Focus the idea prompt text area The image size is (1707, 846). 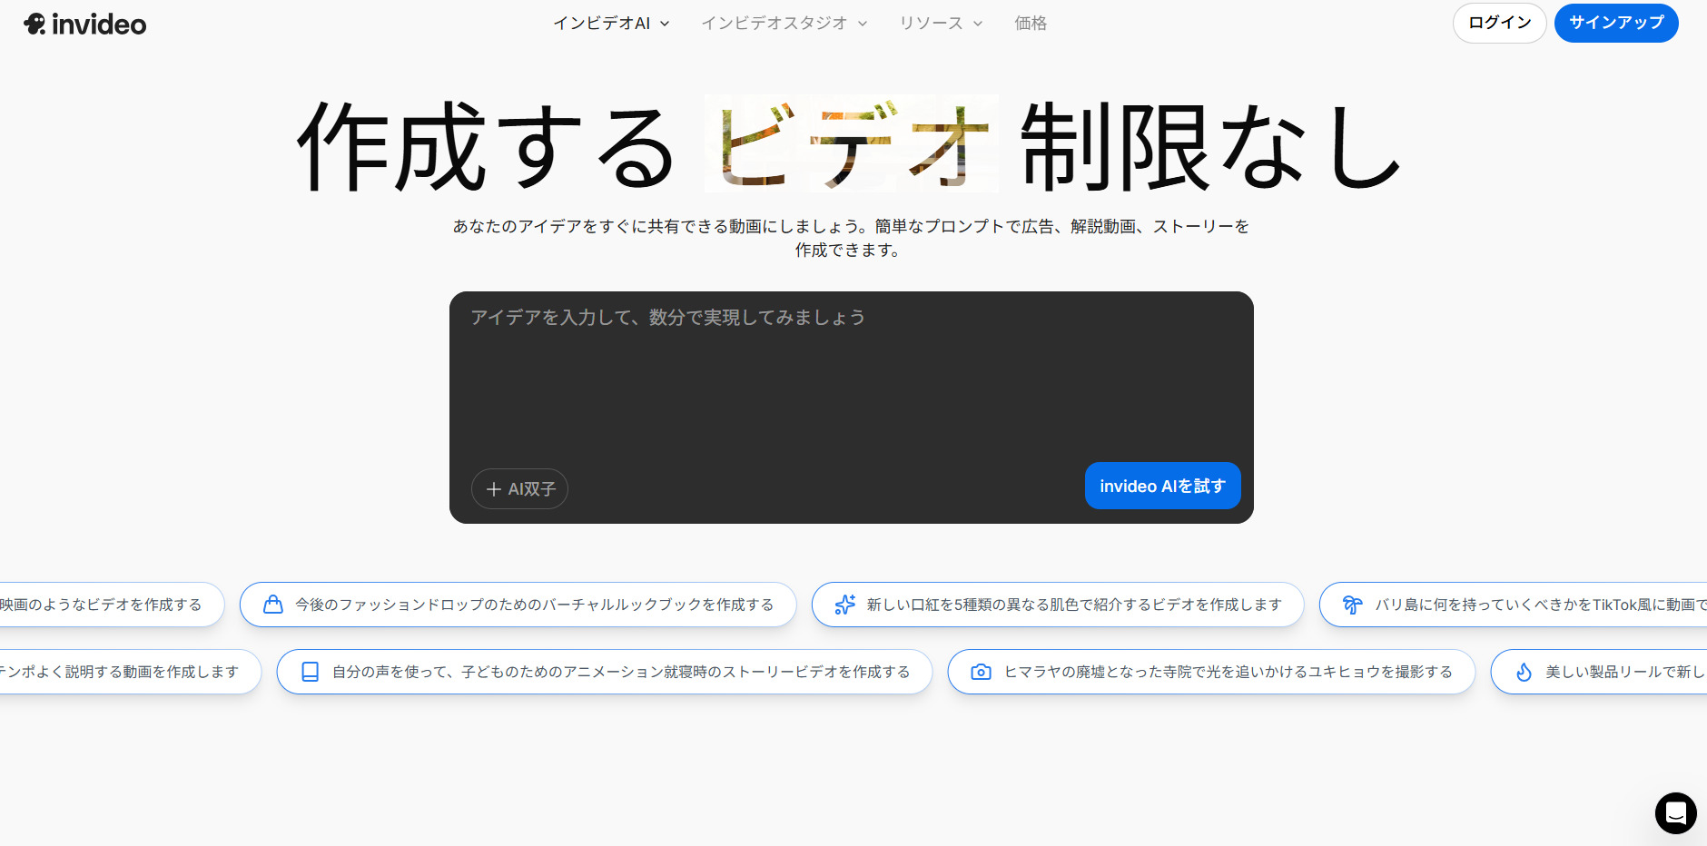coord(851,381)
